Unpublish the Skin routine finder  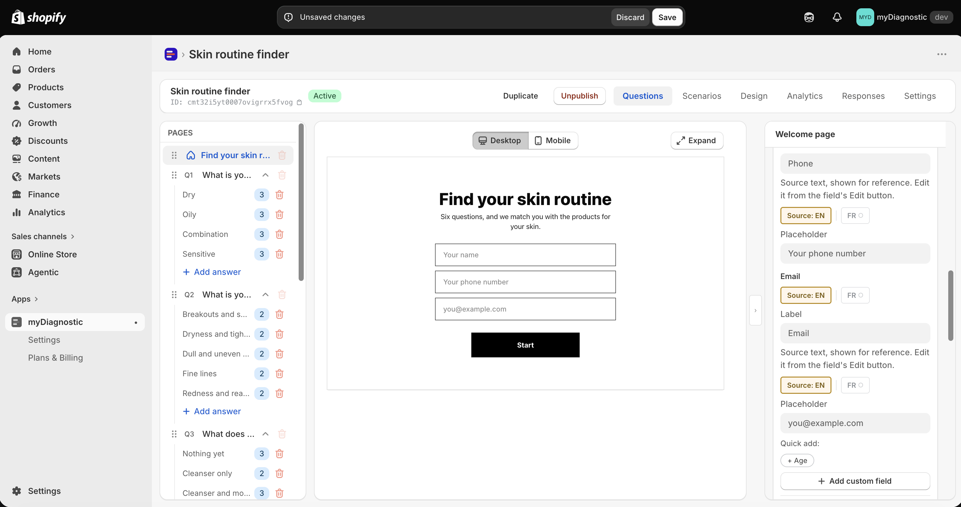(x=579, y=96)
